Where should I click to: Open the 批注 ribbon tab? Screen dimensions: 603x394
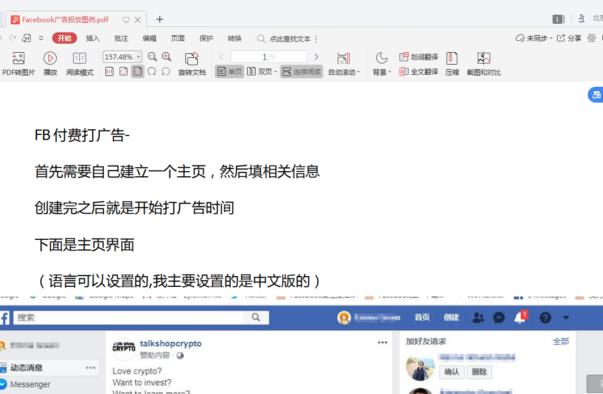pyautogui.click(x=121, y=38)
